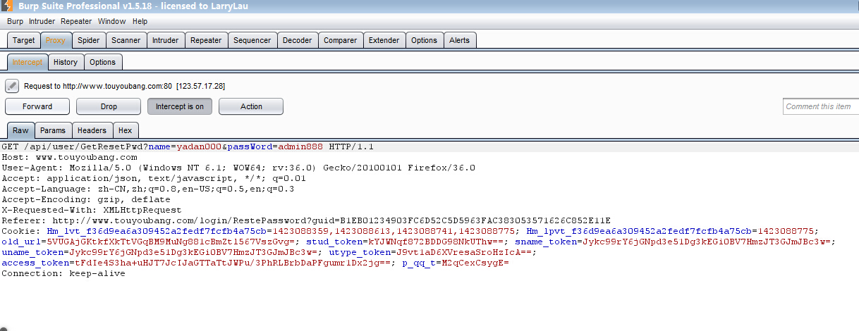Click the Comment this item field

point(821,106)
